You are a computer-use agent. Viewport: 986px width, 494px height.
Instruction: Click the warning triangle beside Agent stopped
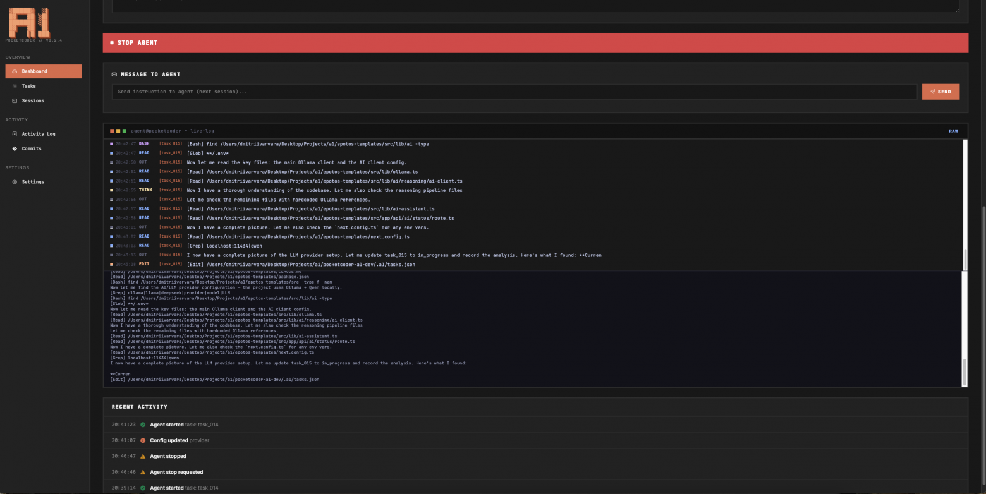(143, 456)
